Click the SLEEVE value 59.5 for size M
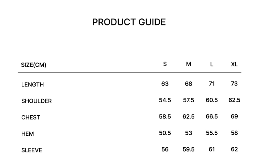The image size is (266, 165). pos(189,149)
